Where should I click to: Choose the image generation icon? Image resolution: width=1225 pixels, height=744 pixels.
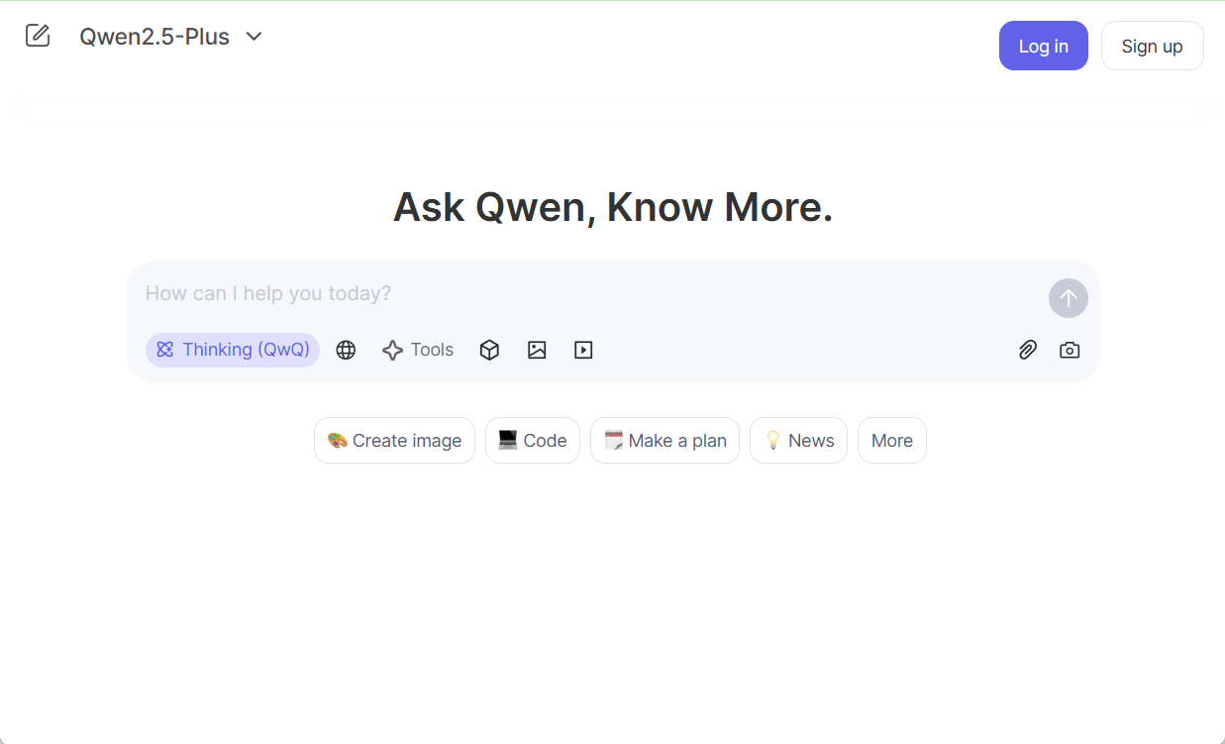click(537, 350)
